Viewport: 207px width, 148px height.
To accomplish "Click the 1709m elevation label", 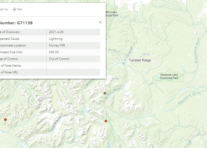I will click(36, 130).
